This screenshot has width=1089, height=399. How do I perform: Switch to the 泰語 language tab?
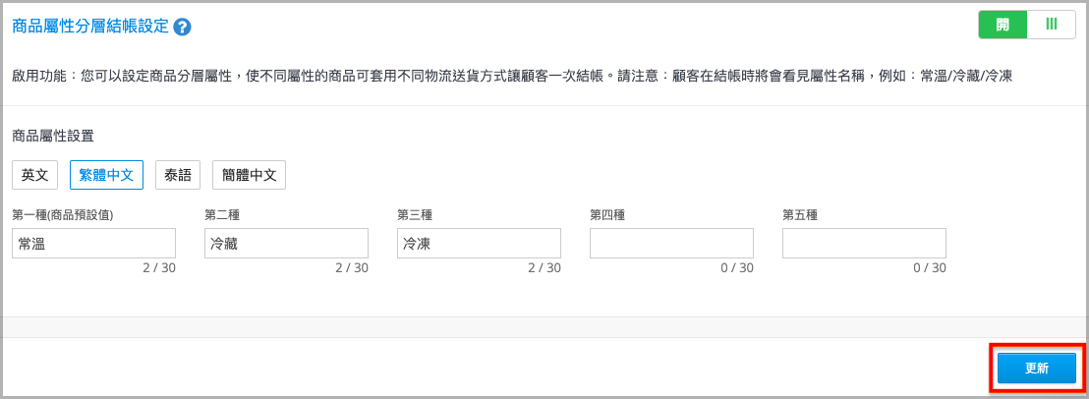pyautogui.click(x=178, y=175)
